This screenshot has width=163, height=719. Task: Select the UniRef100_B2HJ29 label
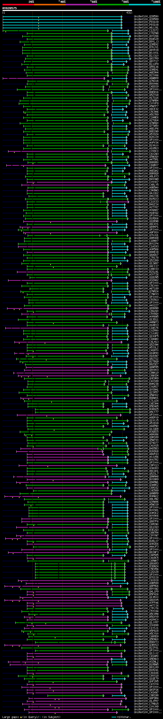146,137
